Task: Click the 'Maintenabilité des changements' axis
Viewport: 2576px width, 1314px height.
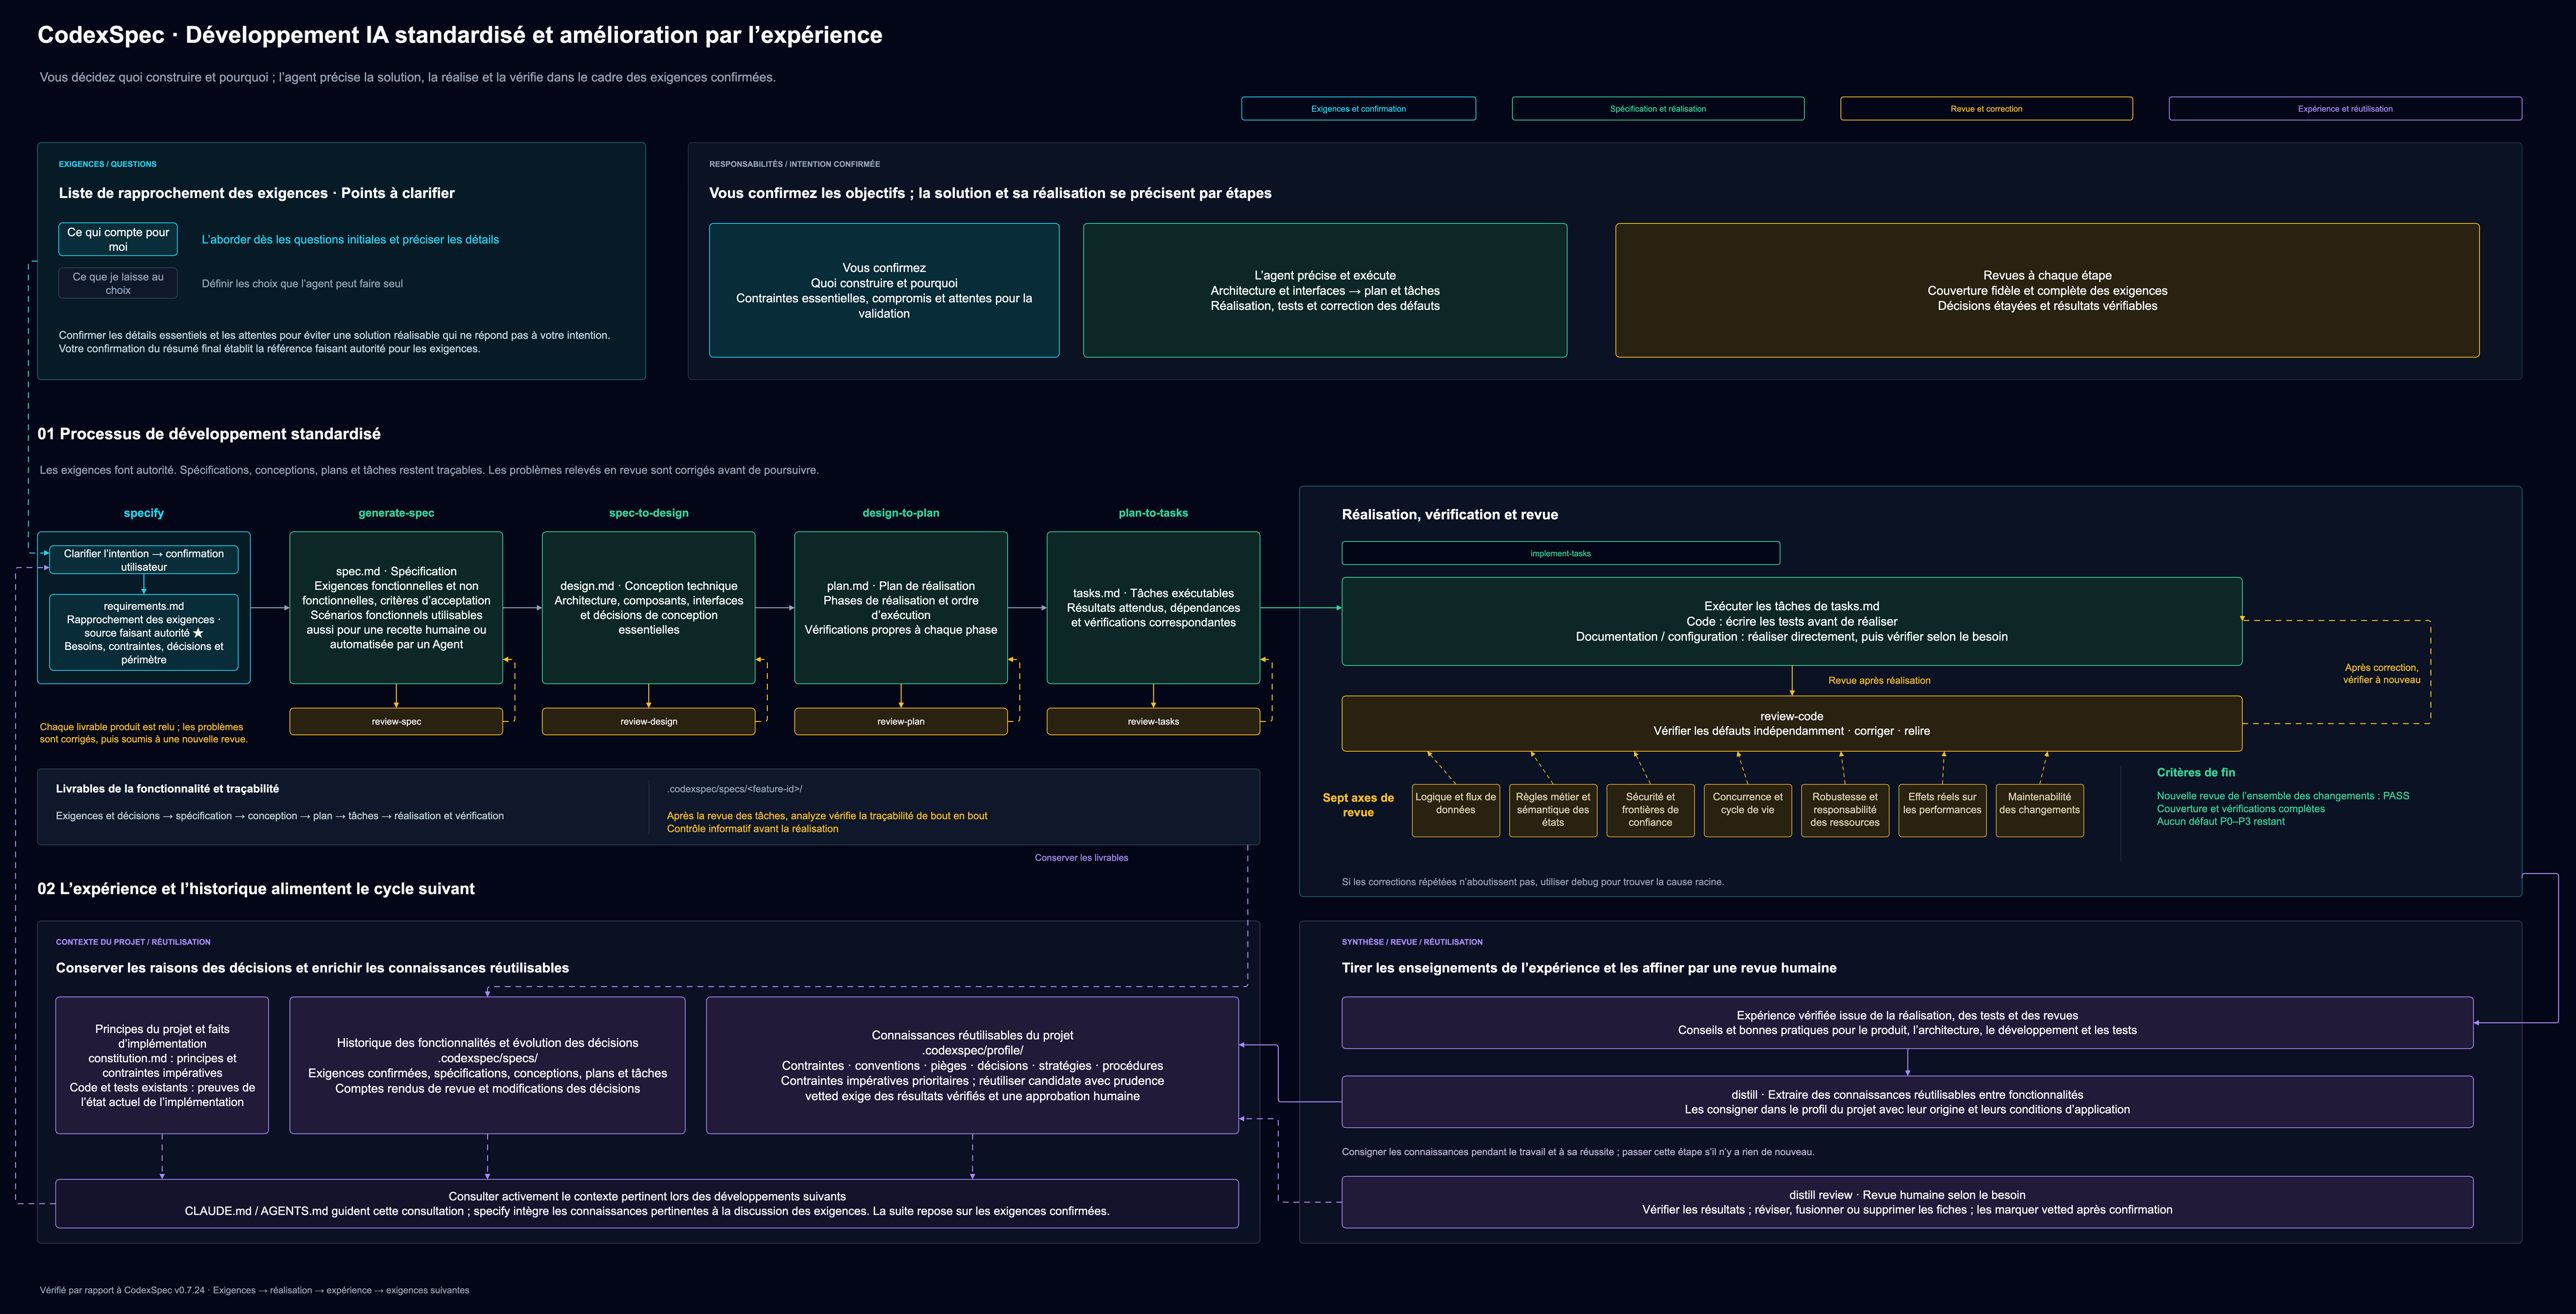Action: [x=2039, y=810]
